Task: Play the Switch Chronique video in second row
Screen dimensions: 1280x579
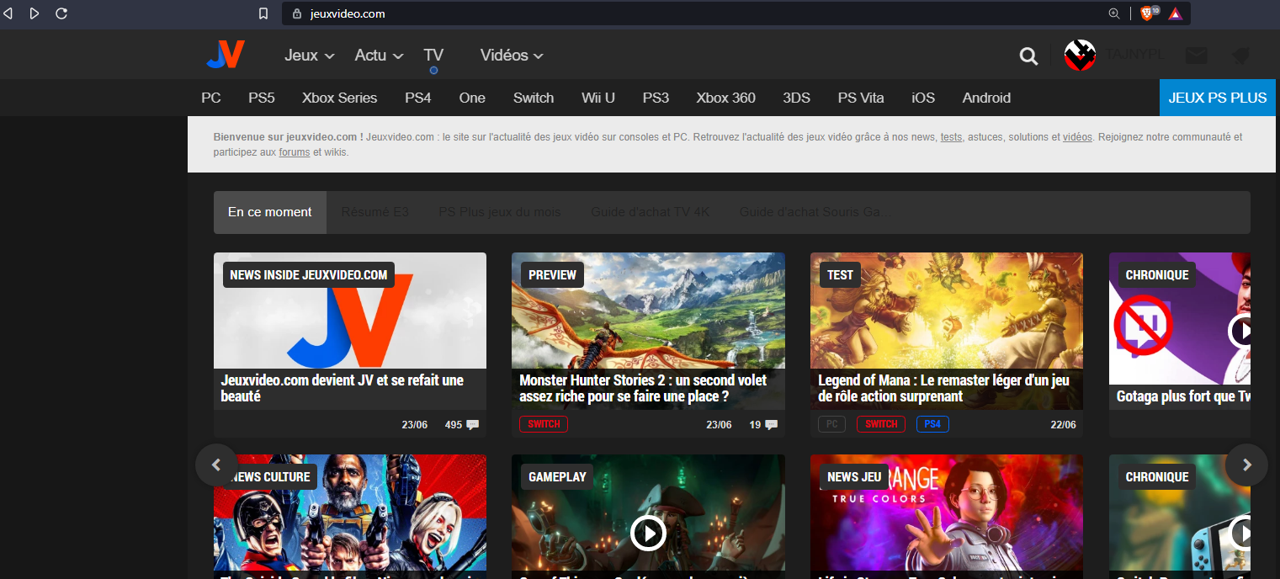Action: tap(1240, 533)
